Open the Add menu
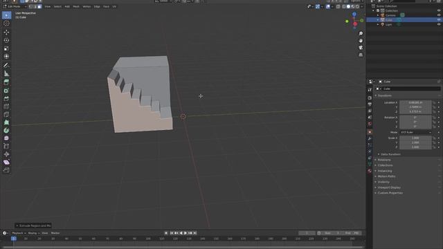 coord(67,6)
